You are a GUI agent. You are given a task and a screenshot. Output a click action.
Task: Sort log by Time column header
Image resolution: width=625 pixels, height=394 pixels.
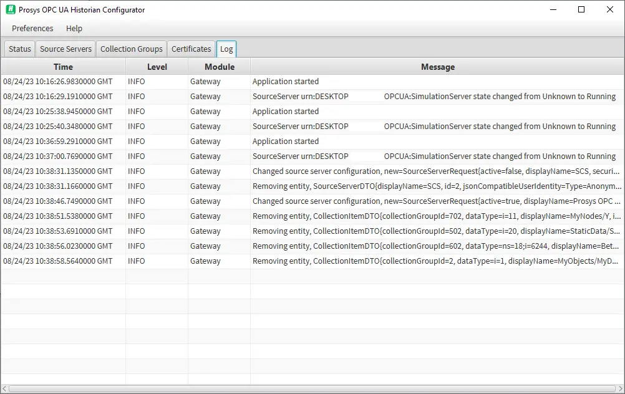click(63, 67)
